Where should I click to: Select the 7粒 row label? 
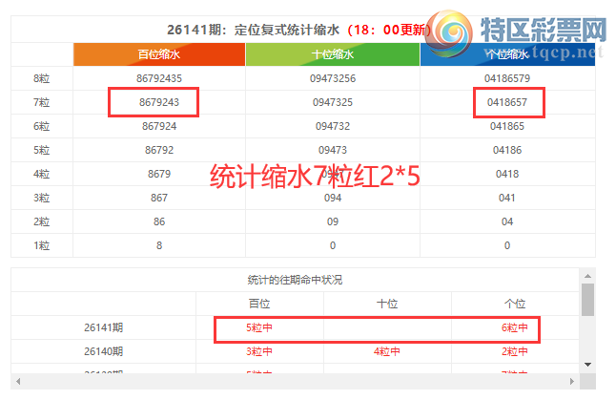click(x=42, y=103)
